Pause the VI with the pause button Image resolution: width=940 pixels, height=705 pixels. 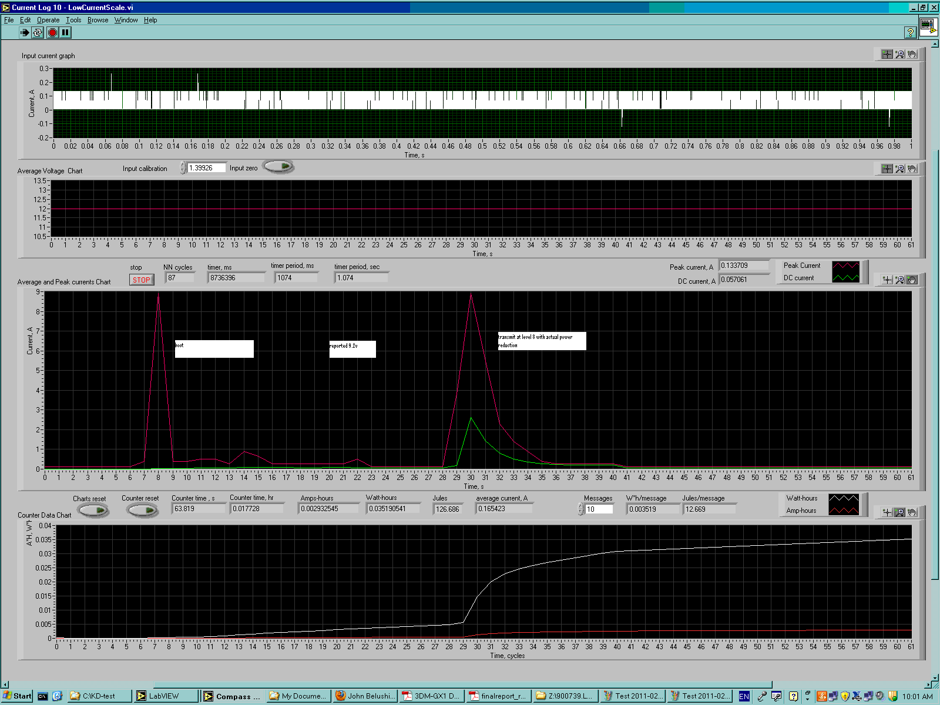[x=66, y=33]
